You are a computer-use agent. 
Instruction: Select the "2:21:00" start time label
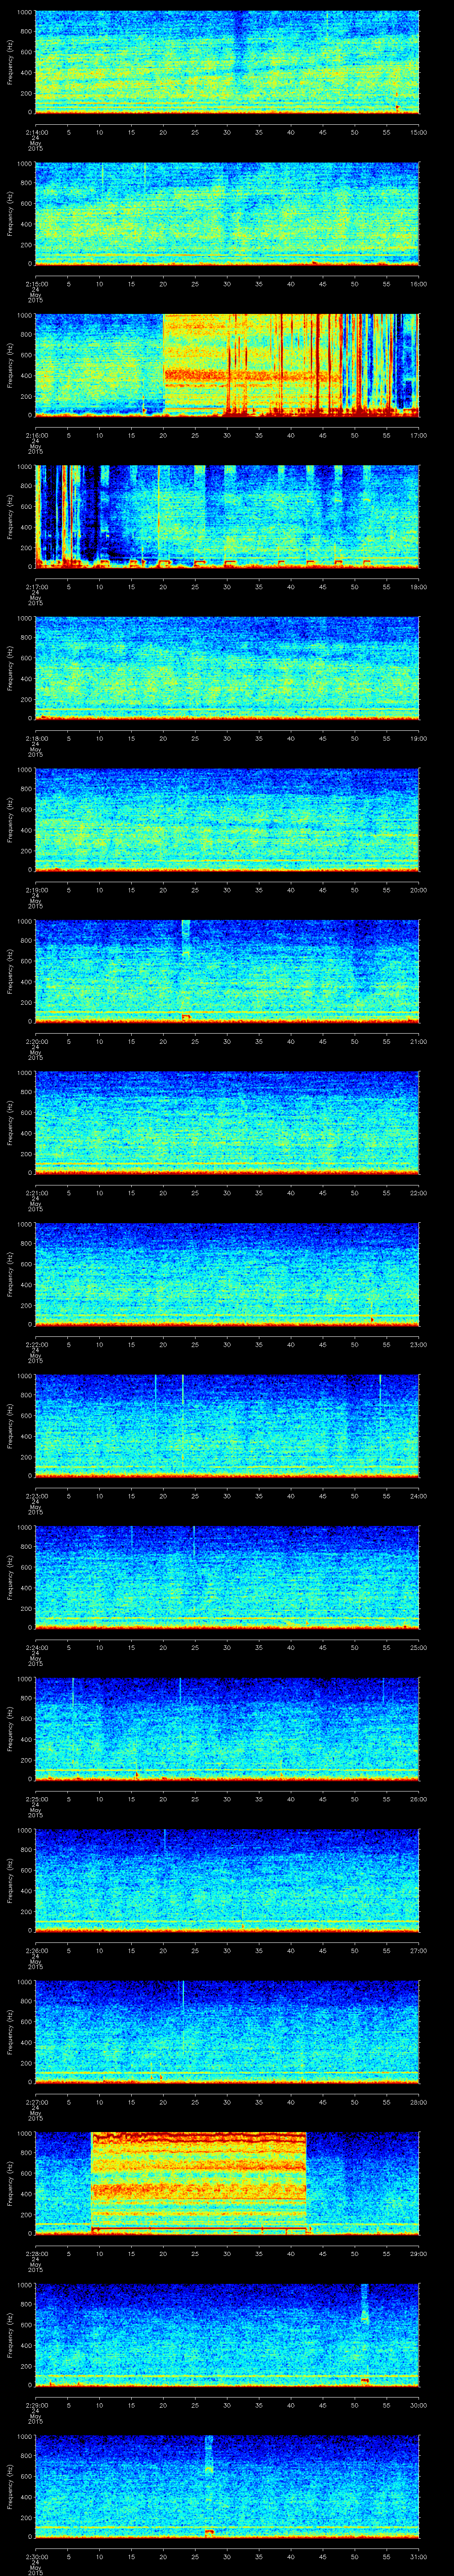(36, 1193)
